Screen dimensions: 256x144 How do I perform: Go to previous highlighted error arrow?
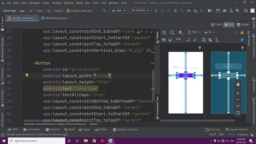[x=146, y=32]
